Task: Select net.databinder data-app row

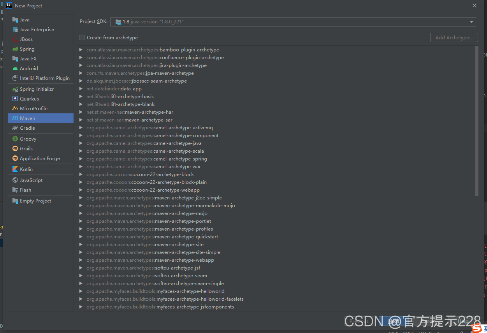Action: [277, 89]
